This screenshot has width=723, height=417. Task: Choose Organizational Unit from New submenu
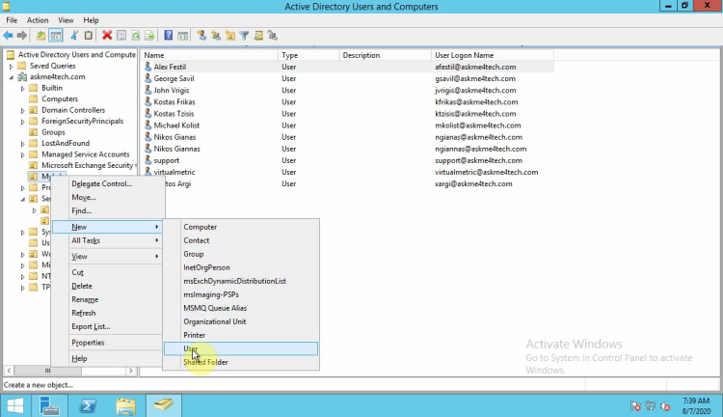click(x=214, y=321)
